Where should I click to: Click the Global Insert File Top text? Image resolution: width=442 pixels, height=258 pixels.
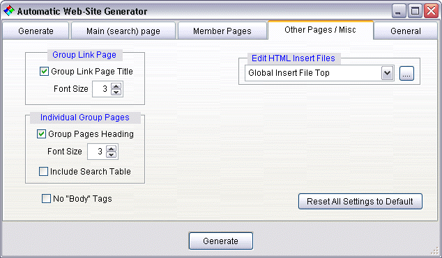(289, 73)
